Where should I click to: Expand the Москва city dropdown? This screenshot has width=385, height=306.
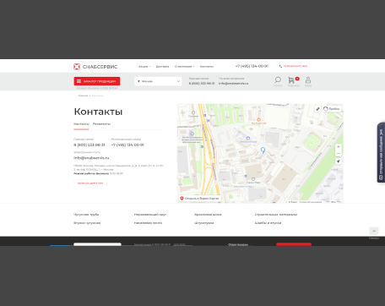pos(158,81)
